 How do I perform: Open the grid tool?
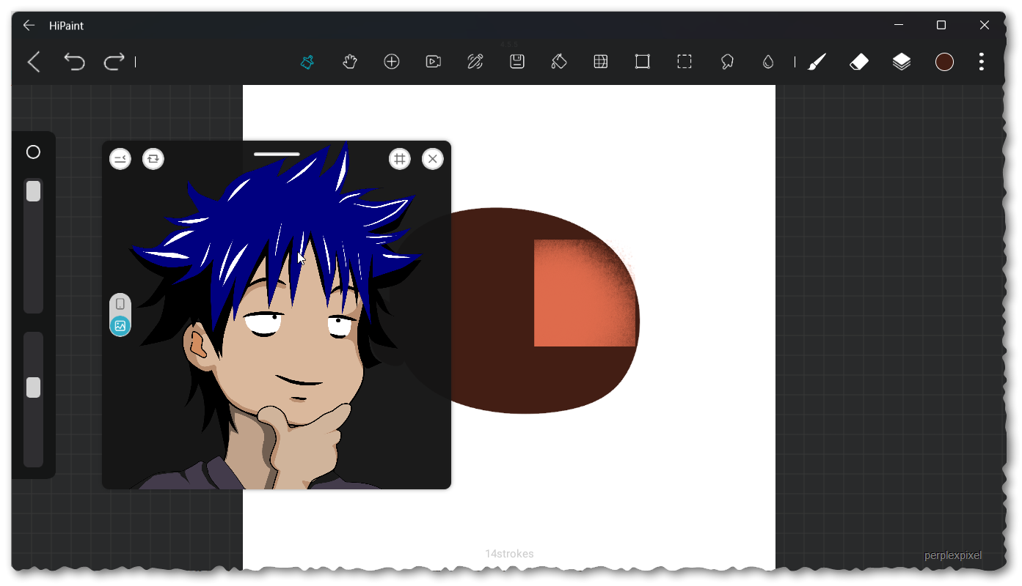click(x=601, y=62)
